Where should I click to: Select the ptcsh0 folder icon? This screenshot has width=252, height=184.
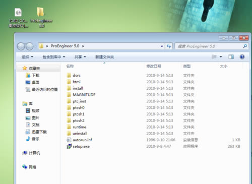[69, 107]
